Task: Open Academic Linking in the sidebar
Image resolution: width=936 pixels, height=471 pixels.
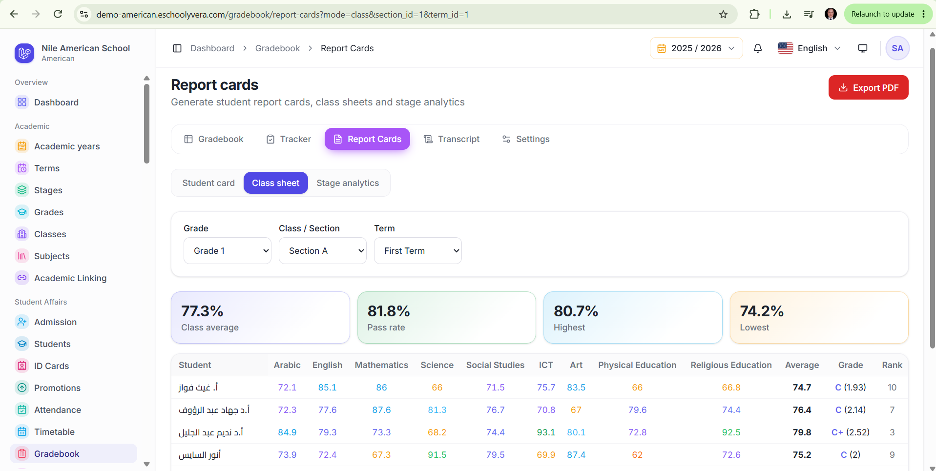Action: coord(73,278)
